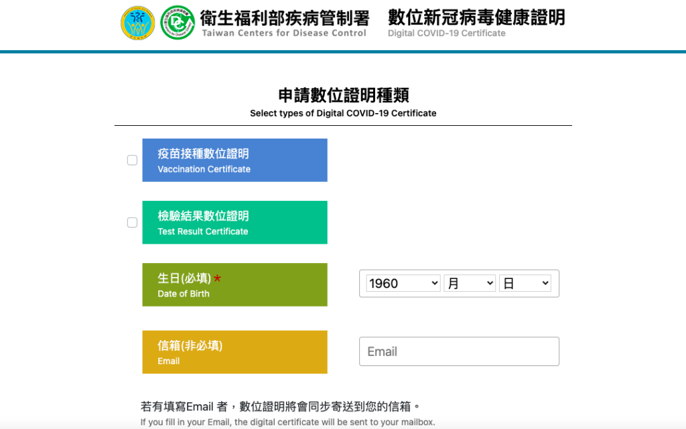The image size is (686, 429).
Task: Click the yellow 信箱 Email label
Action: tap(234, 351)
